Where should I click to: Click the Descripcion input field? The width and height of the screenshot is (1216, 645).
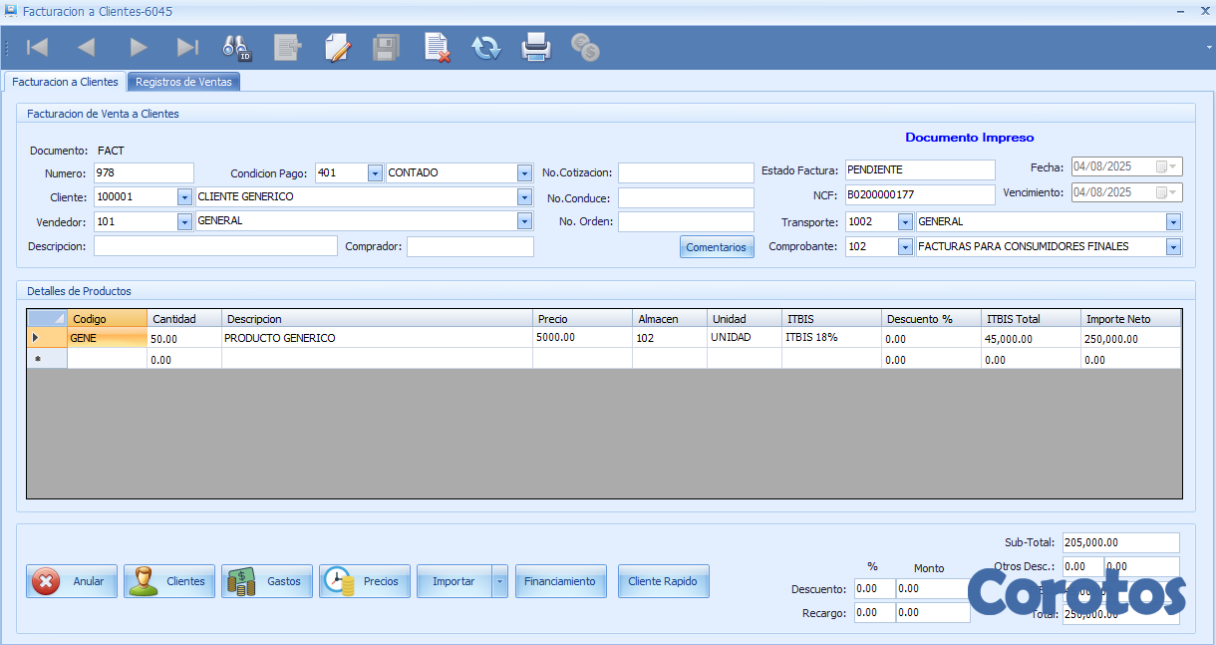pyautogui.click(x=215, y=246)
